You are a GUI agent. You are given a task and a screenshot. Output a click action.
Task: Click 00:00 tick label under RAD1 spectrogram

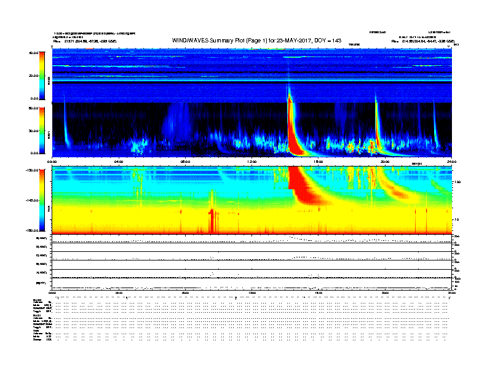(x=52, y=162)
